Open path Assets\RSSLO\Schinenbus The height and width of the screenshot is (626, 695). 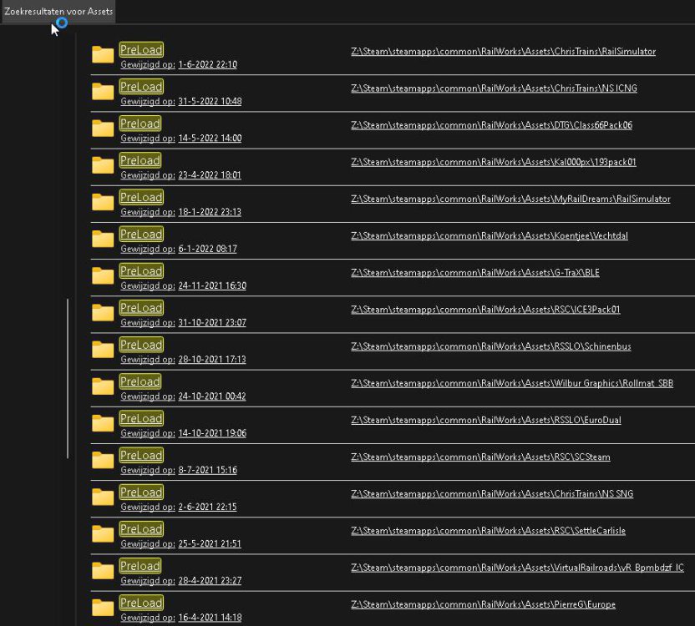coord(490,346)
